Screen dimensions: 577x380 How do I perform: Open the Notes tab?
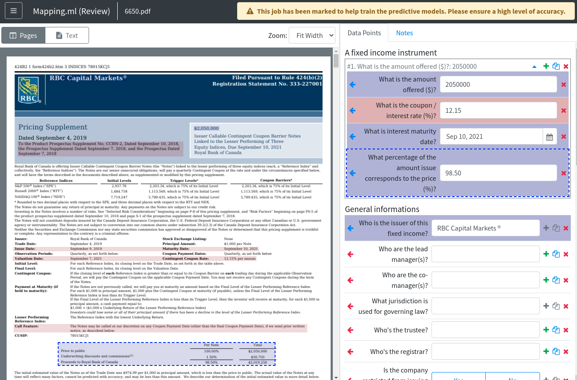[x=405, y=33]
